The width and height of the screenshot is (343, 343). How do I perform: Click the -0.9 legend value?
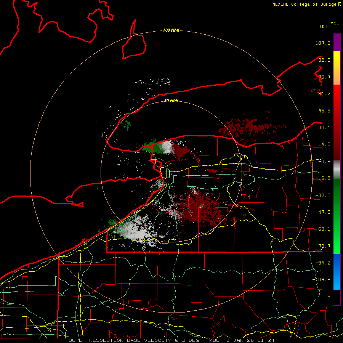324,162
